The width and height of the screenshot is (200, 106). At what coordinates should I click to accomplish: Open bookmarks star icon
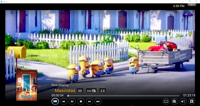pos(192,101)
